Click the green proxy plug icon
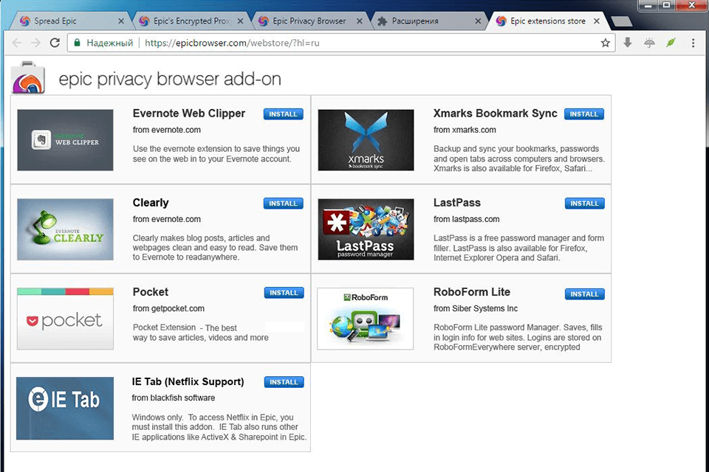Viewport: 709px width, 472px height. [x=671, y=43]
